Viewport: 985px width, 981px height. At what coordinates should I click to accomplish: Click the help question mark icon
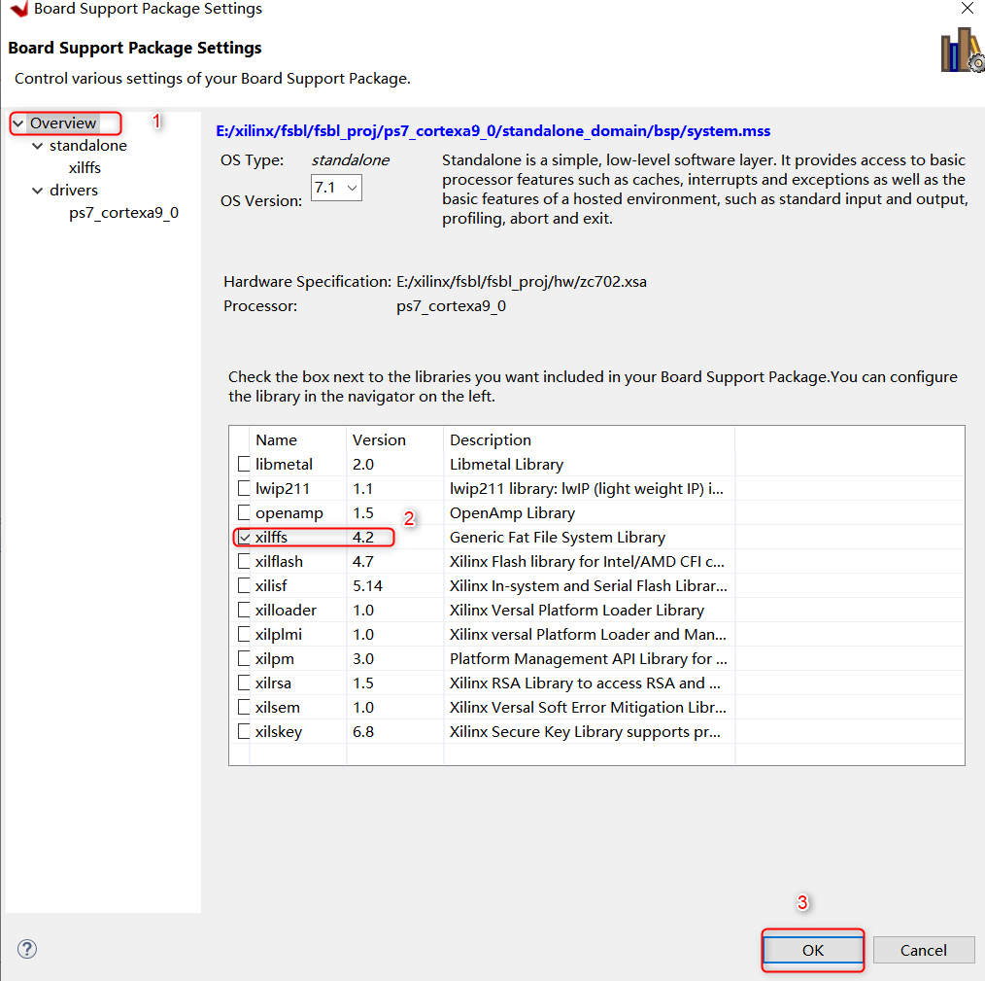[26, 949]
